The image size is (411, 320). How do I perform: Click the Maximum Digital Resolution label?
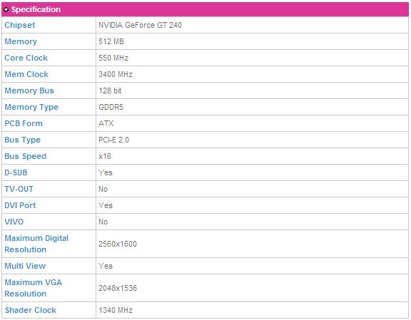tap(36, 244)
